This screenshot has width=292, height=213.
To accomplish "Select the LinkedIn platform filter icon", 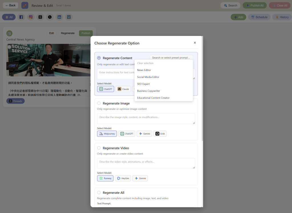I will point(59,17).
